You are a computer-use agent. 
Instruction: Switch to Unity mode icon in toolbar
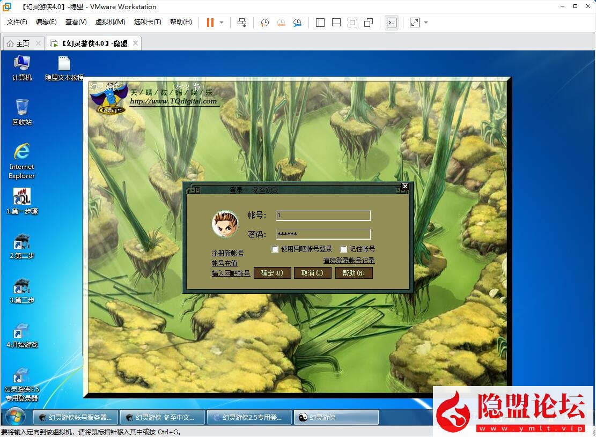pyautogui.click(x=369, y=23)
